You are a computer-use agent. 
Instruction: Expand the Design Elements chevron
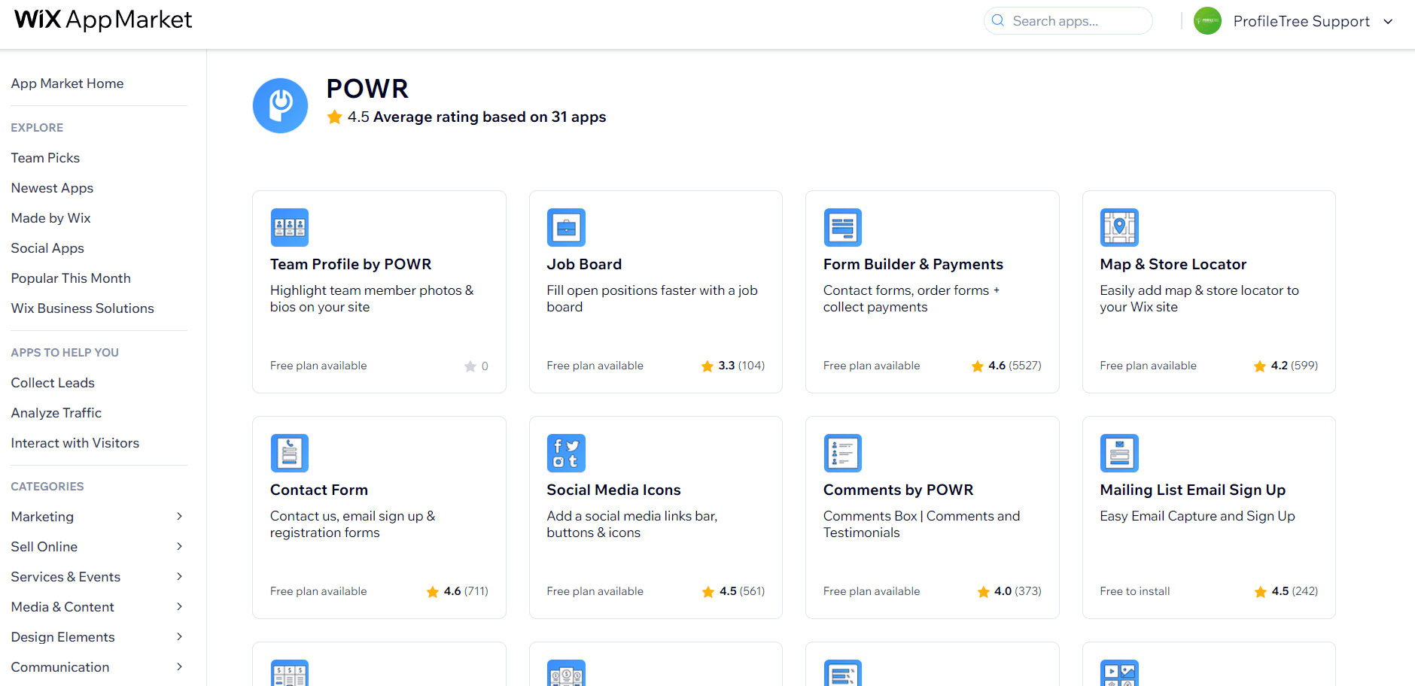(179, 636)
